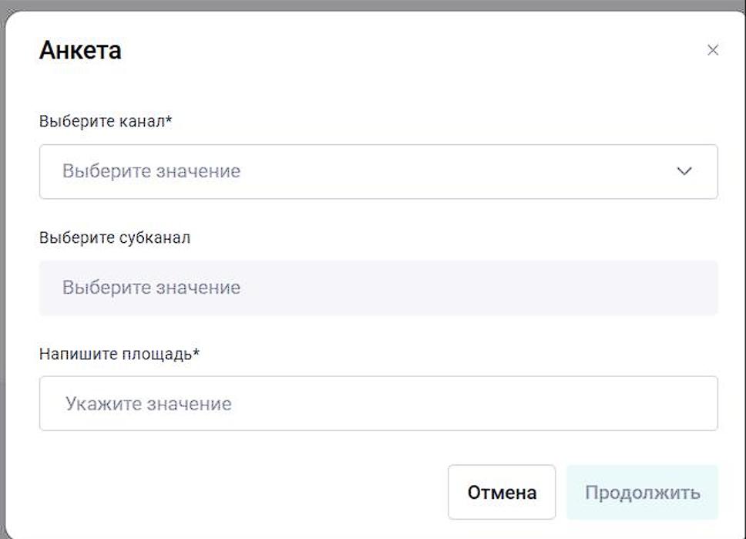This screenshot has width=746, height=539.
Task: Click the gray backdrop above the dialog
Action: click(x=373, y=5)
